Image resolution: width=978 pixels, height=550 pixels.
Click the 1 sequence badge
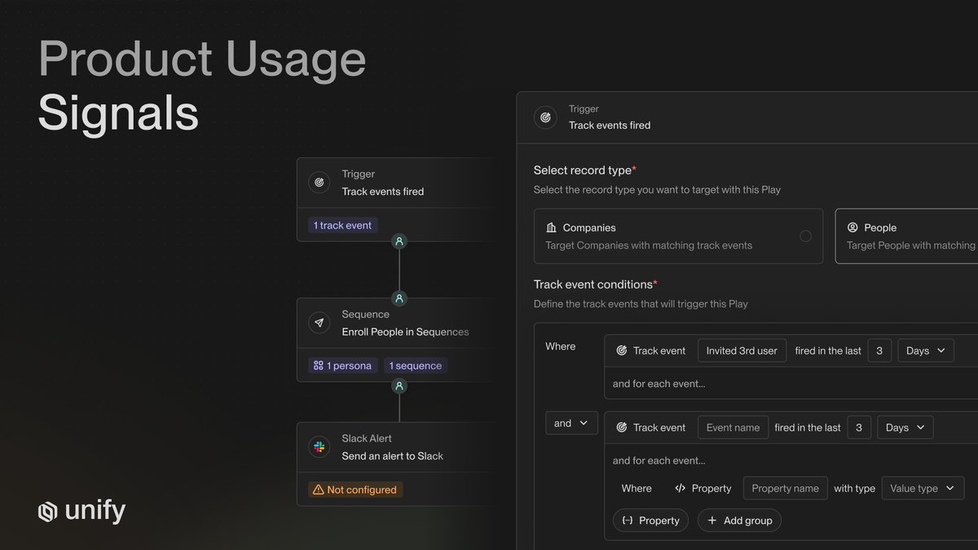click(415, 366)
